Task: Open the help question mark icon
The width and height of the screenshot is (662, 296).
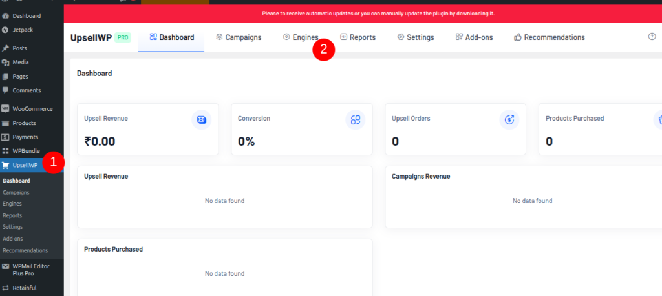Action: [652, 37]
